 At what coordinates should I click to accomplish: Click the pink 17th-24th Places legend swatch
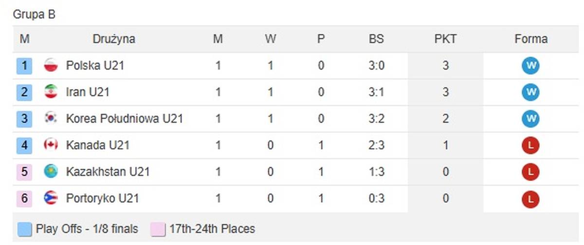pyautogui.click(x=158, y=229)
